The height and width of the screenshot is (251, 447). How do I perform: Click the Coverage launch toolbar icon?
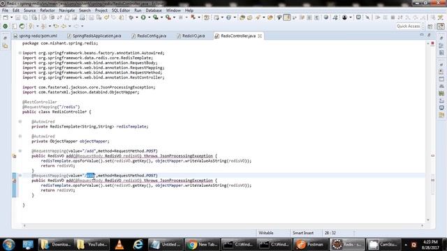156,17
